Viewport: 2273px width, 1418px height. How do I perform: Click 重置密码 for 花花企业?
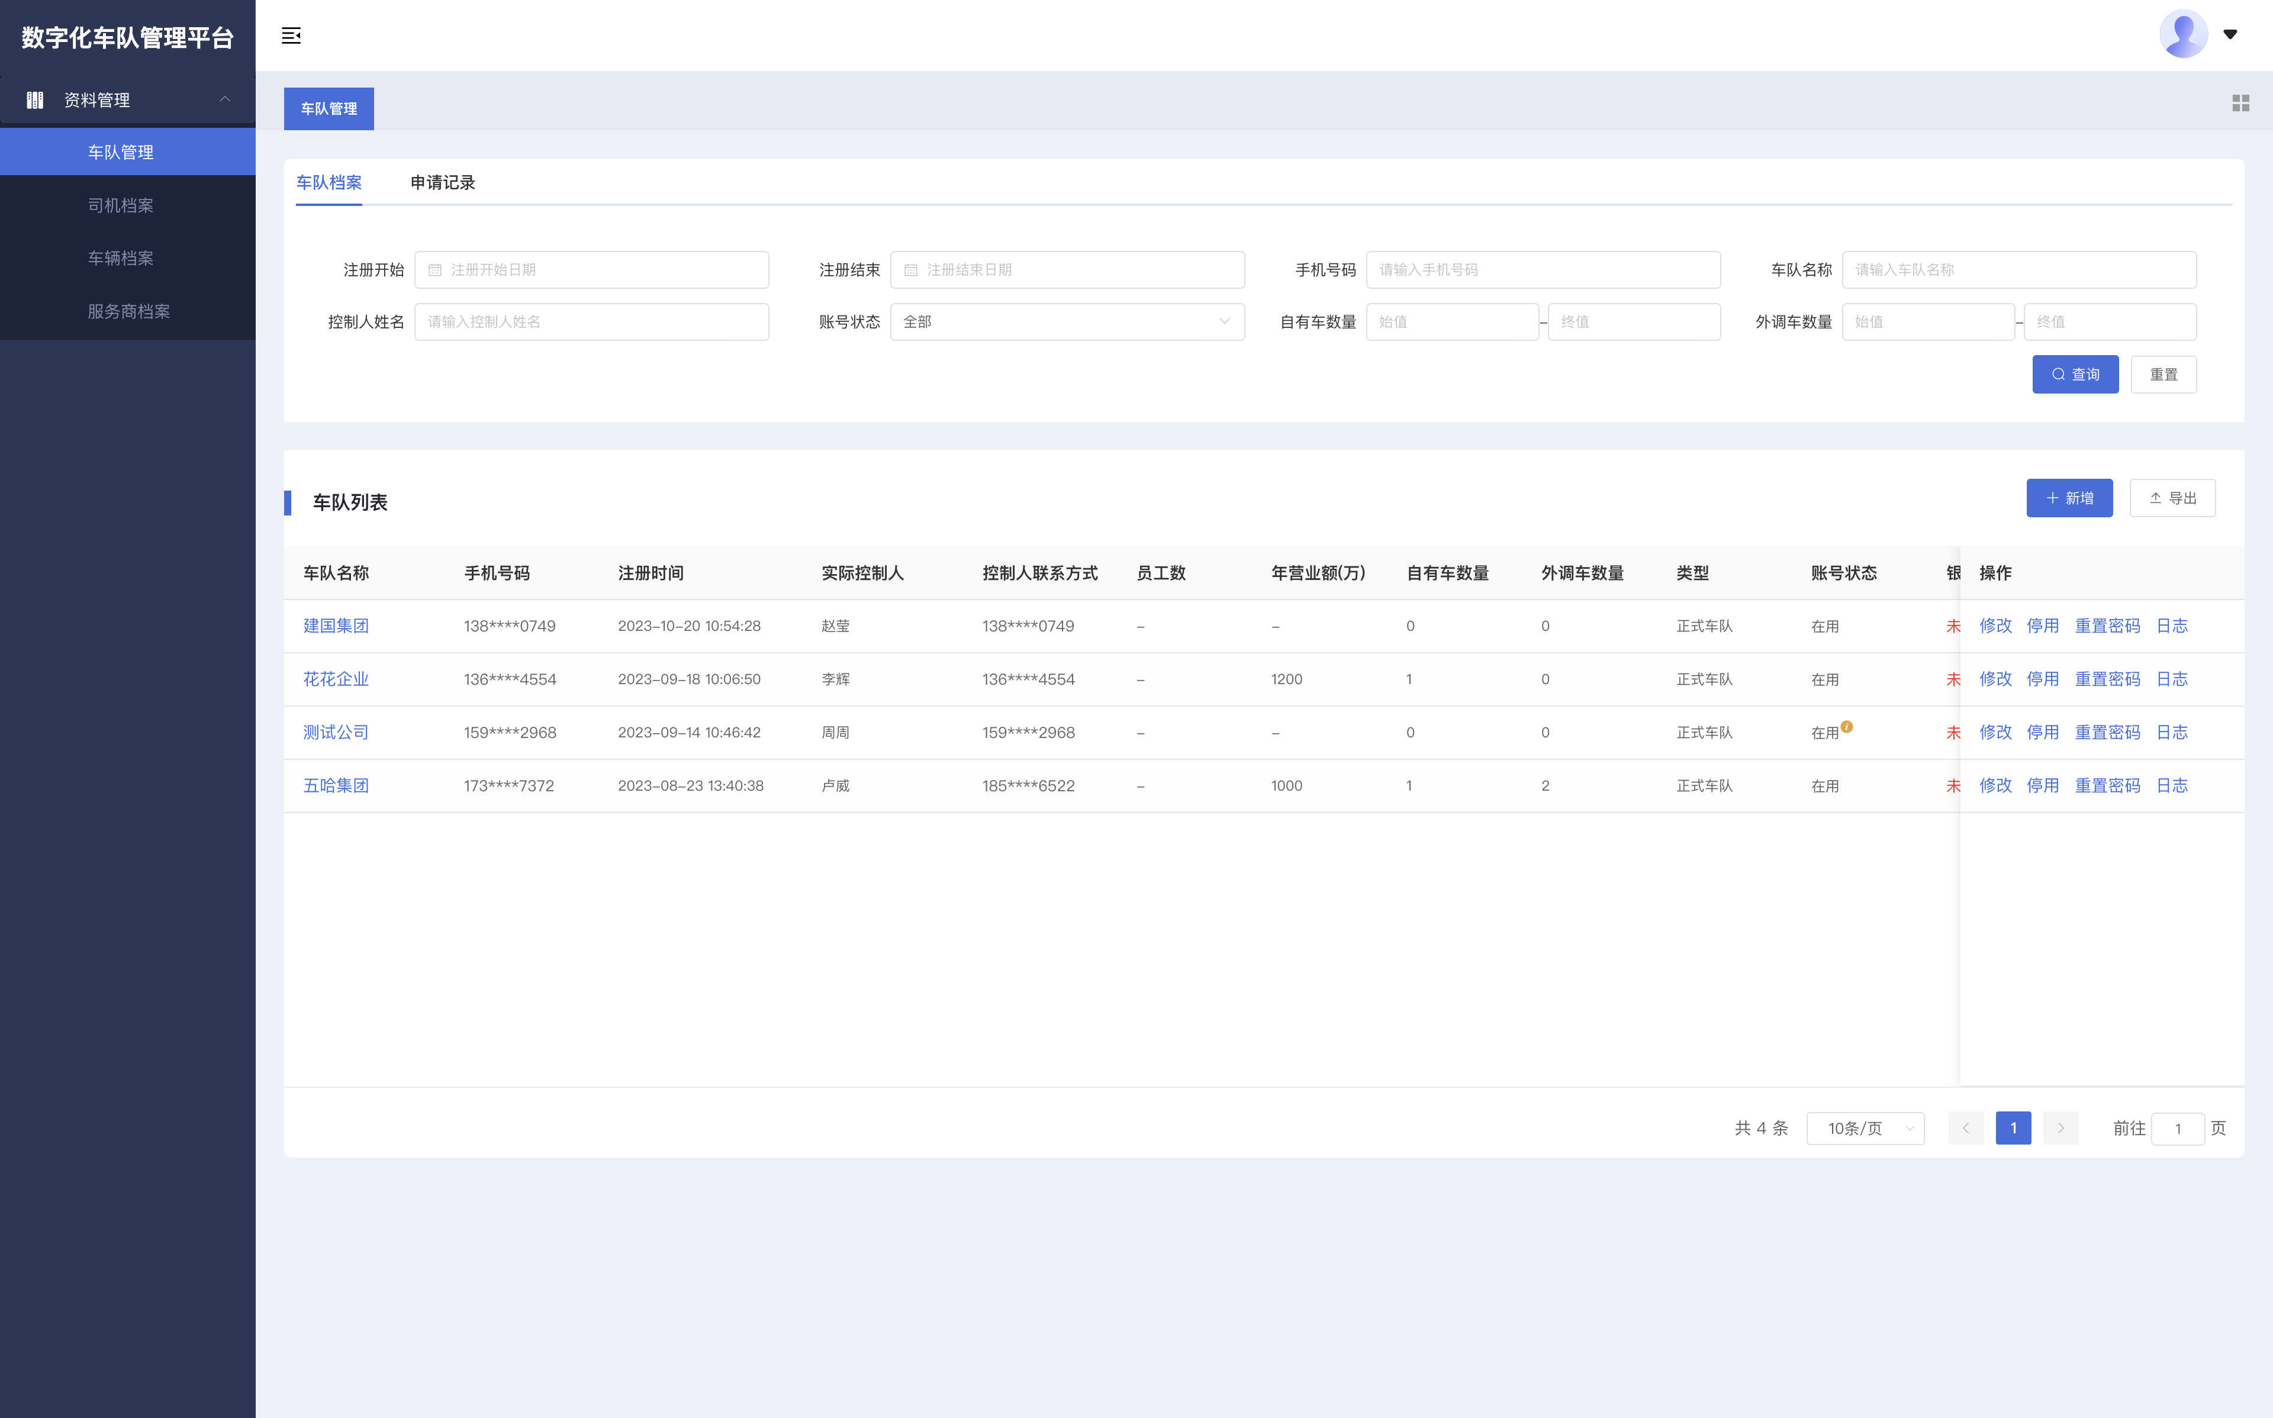[2107, 679]
